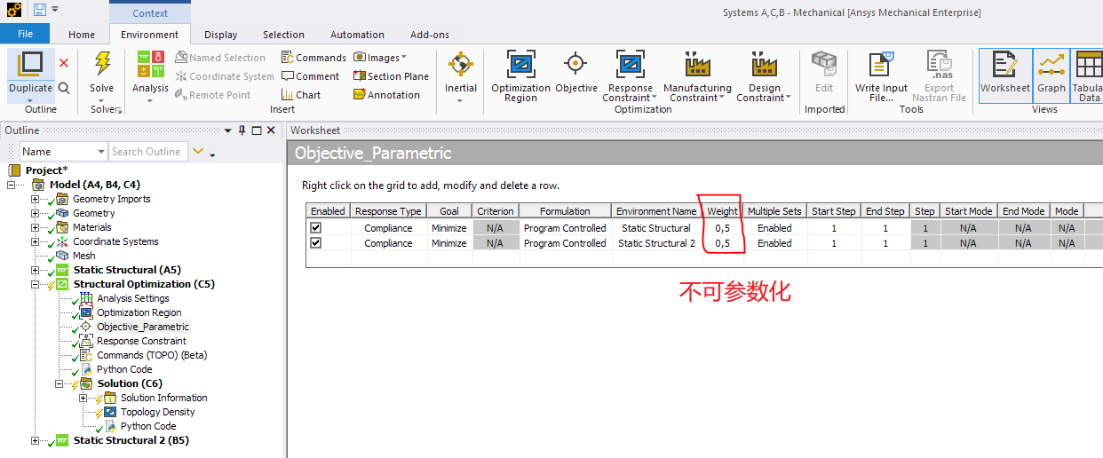This screenshot has height=458, width=1103.
Task: Add an Optimization Region
Action: coord(520,76)
